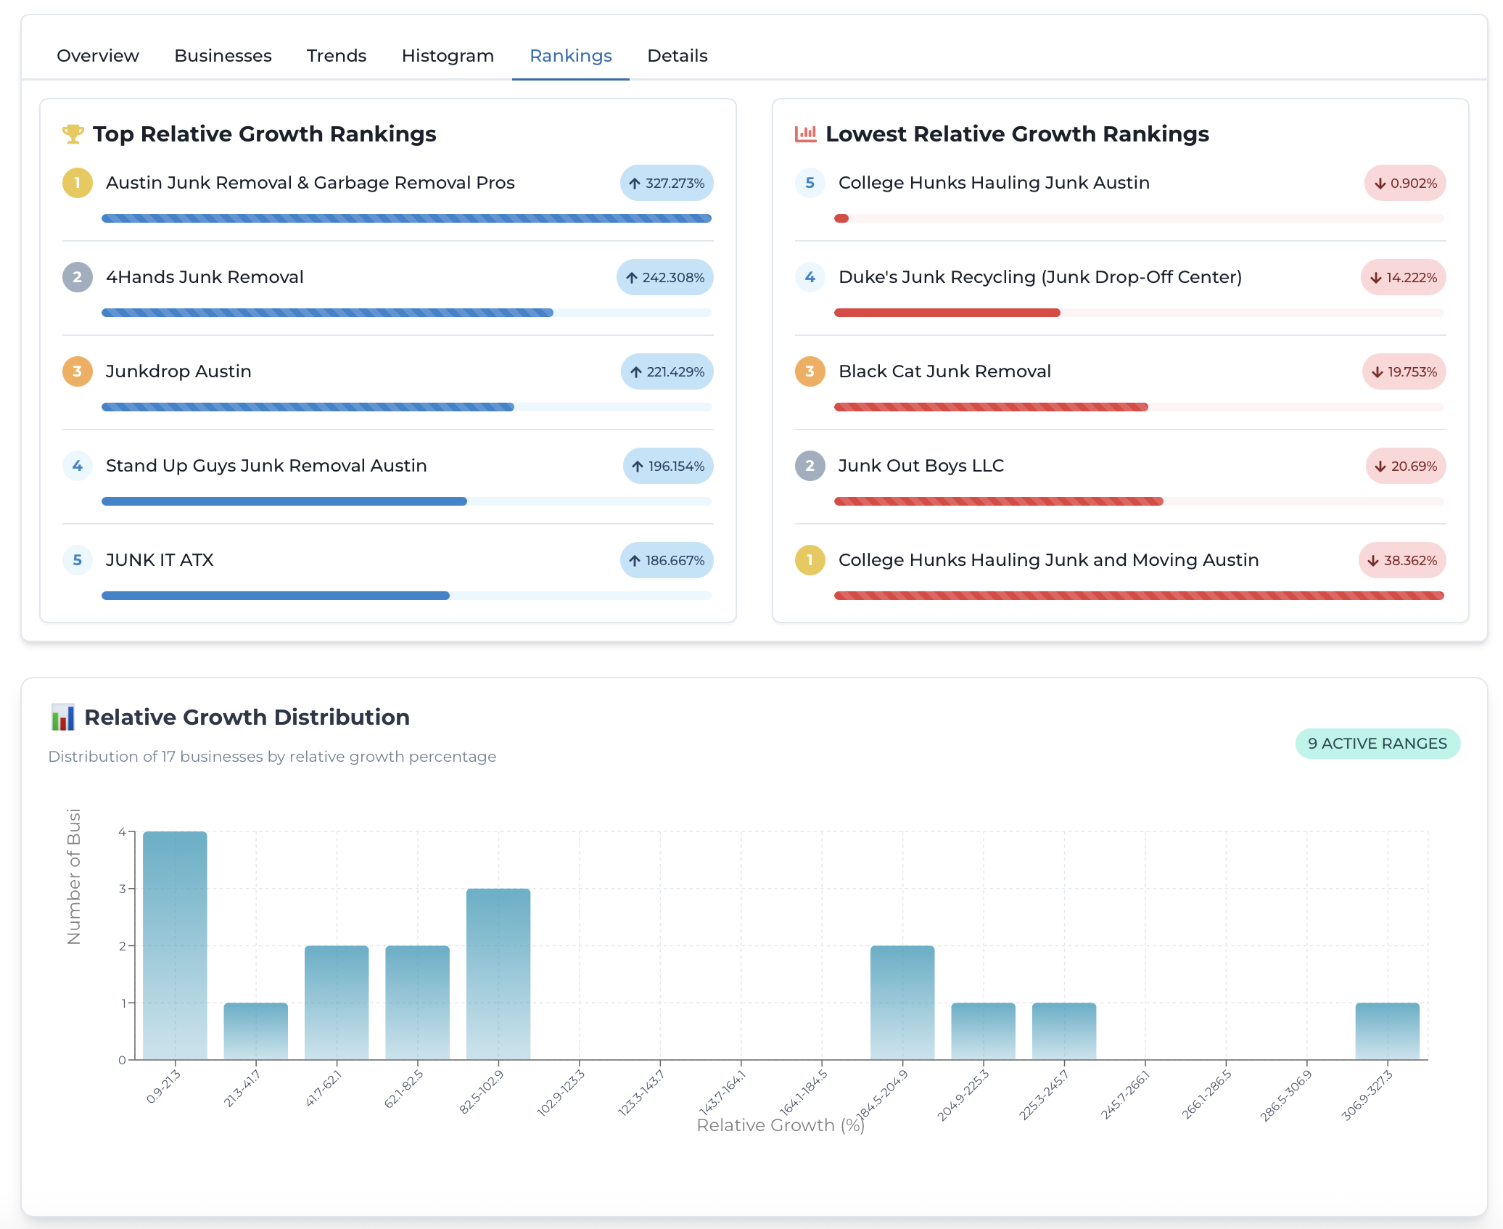The height and width of the screenshot is (1229, 1503).
Task: Click Junkdrop Austin's progress bar
Action: point(406,407)
